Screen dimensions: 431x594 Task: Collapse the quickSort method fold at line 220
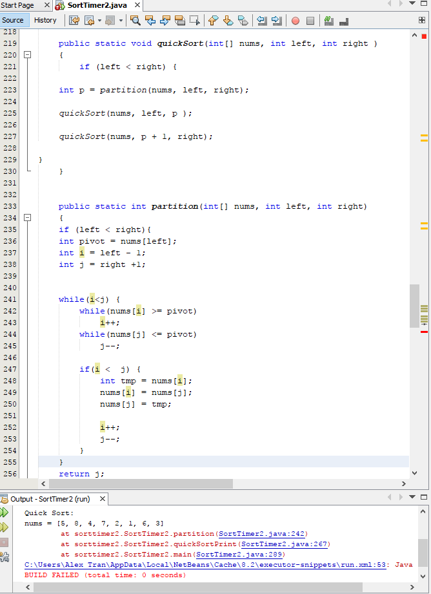click(x=27, y=54)
